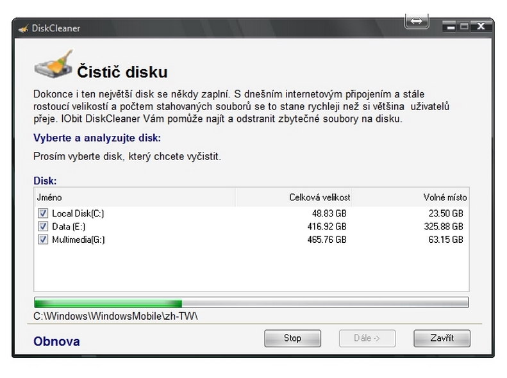Click the Disk: label above the list
The width and height of the screenshot is (507, 378).
[x=45, y=181]
